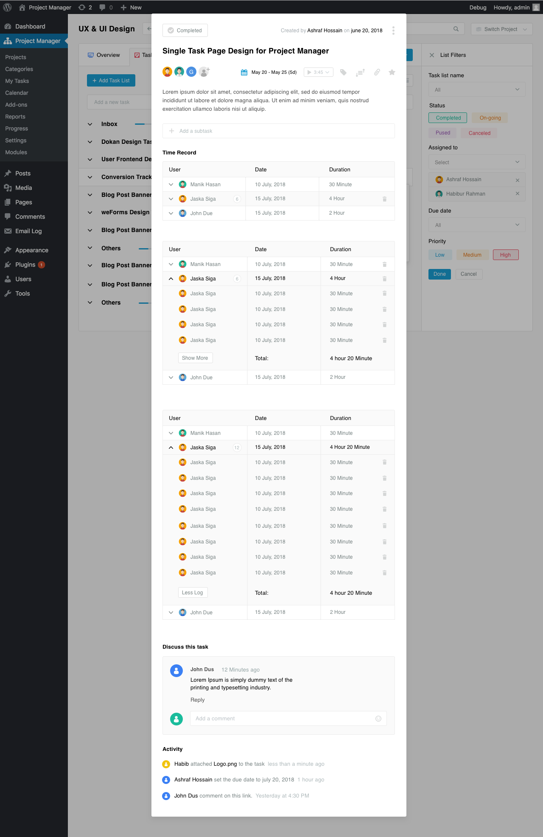The width and height of the screenshot is (543, 837).
Task: Click New in the admin bar
Action: tap(131, 7)
